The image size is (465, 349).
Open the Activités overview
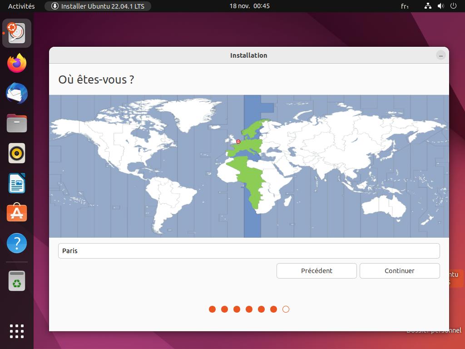tap(21, 6)
